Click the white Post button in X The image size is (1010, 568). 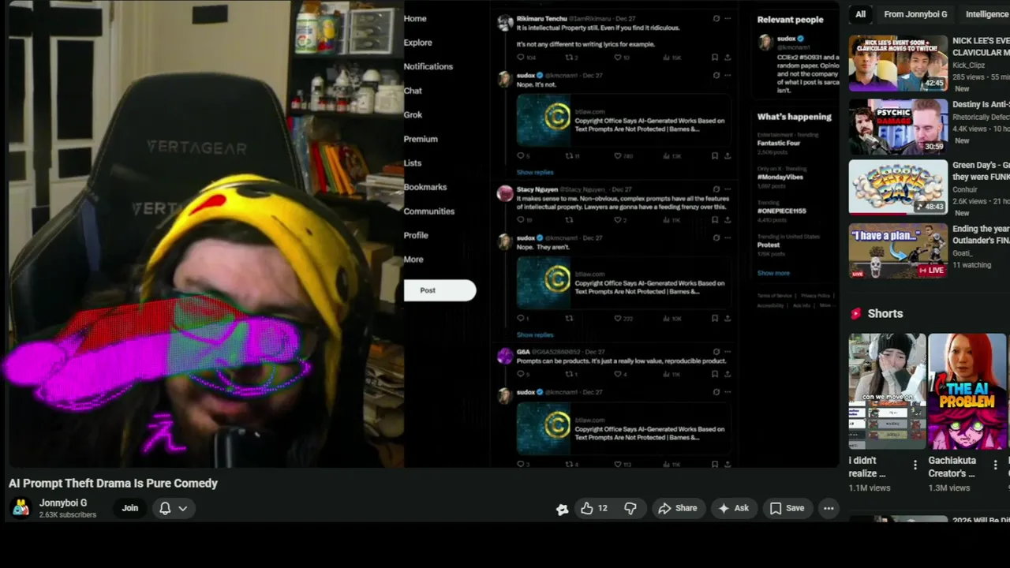pyautogui.click(x=440, y=290)
